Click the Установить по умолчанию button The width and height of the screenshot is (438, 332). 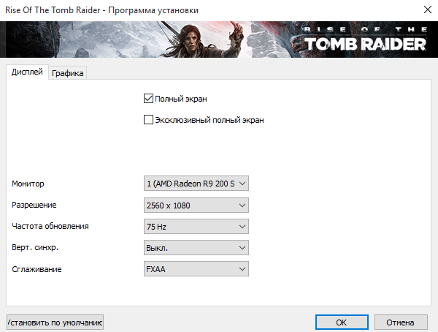point(55,322)
